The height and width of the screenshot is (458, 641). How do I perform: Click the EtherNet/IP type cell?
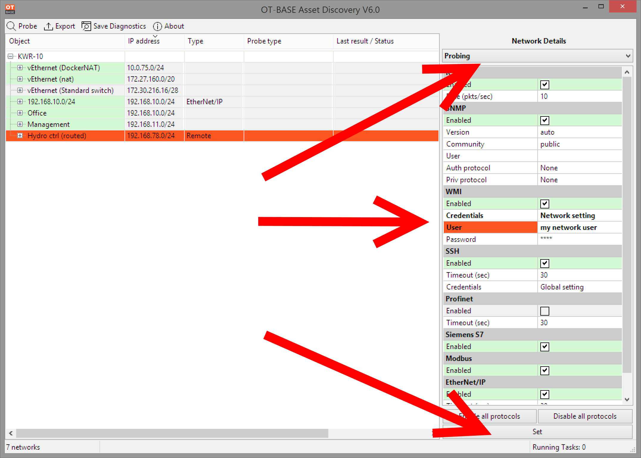click(214, 102)
